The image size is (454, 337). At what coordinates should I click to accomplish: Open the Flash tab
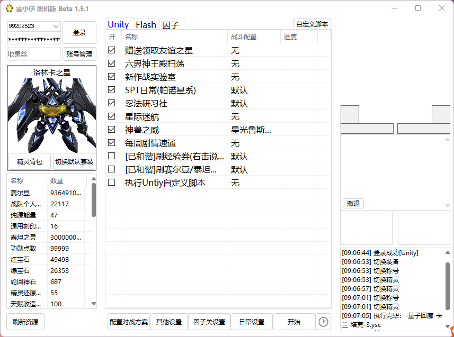coord(146,25)
